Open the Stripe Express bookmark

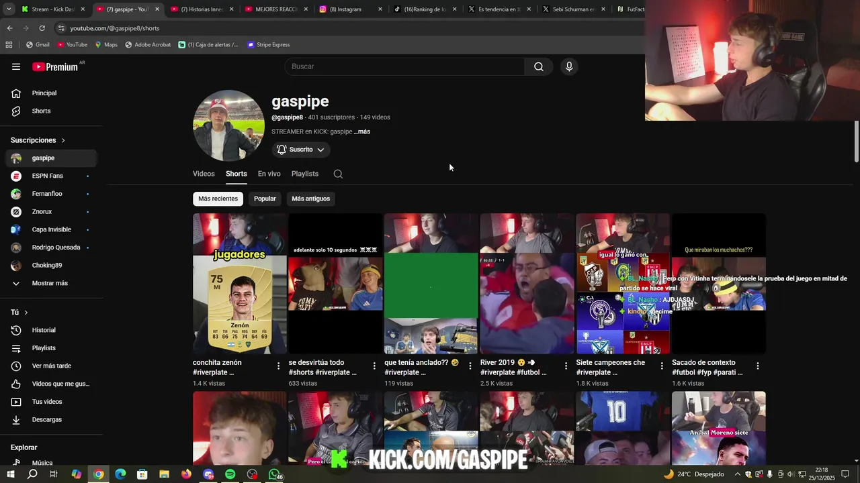click(x=268, y=45)
